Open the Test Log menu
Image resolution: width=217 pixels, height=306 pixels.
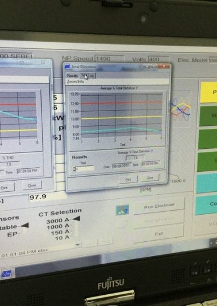tap(88, 75)
